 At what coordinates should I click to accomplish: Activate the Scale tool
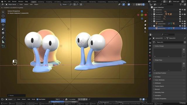pyautogui.click(x=3, y=29)
